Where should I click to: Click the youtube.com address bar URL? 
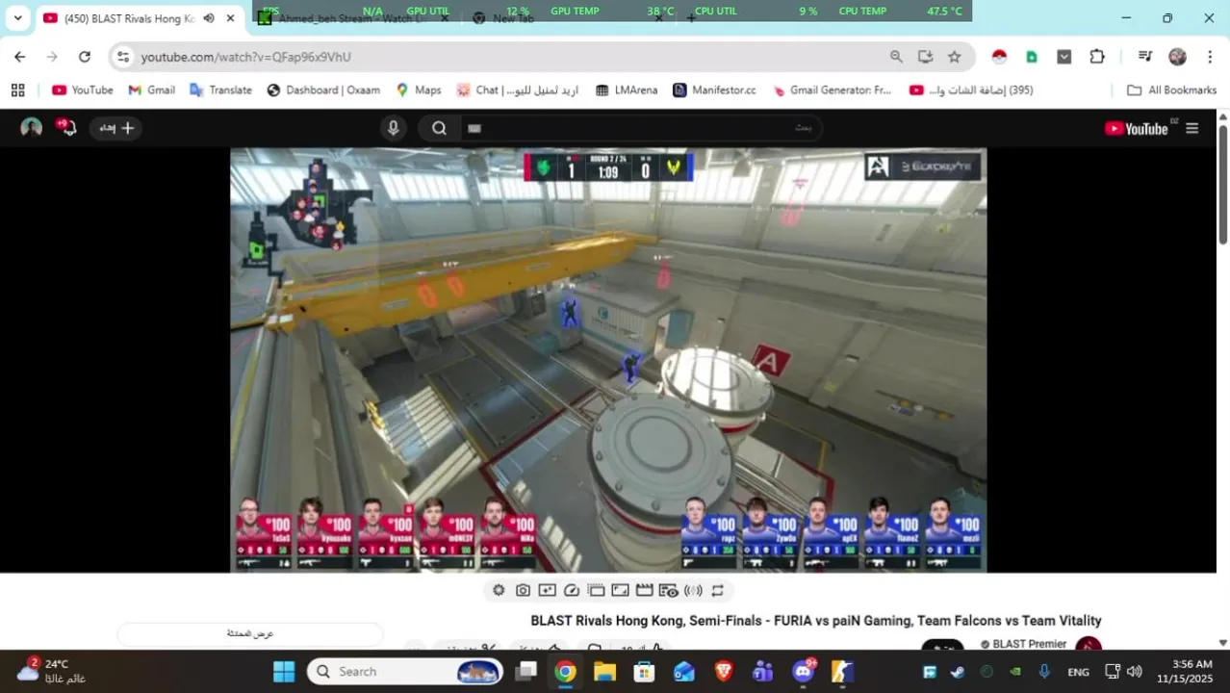pos(245,57)
